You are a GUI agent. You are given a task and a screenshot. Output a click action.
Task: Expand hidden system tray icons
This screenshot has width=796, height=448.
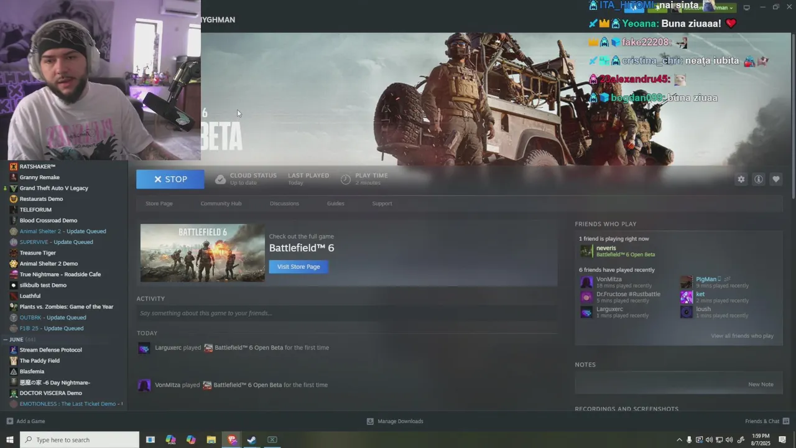(x=679, y=440)
